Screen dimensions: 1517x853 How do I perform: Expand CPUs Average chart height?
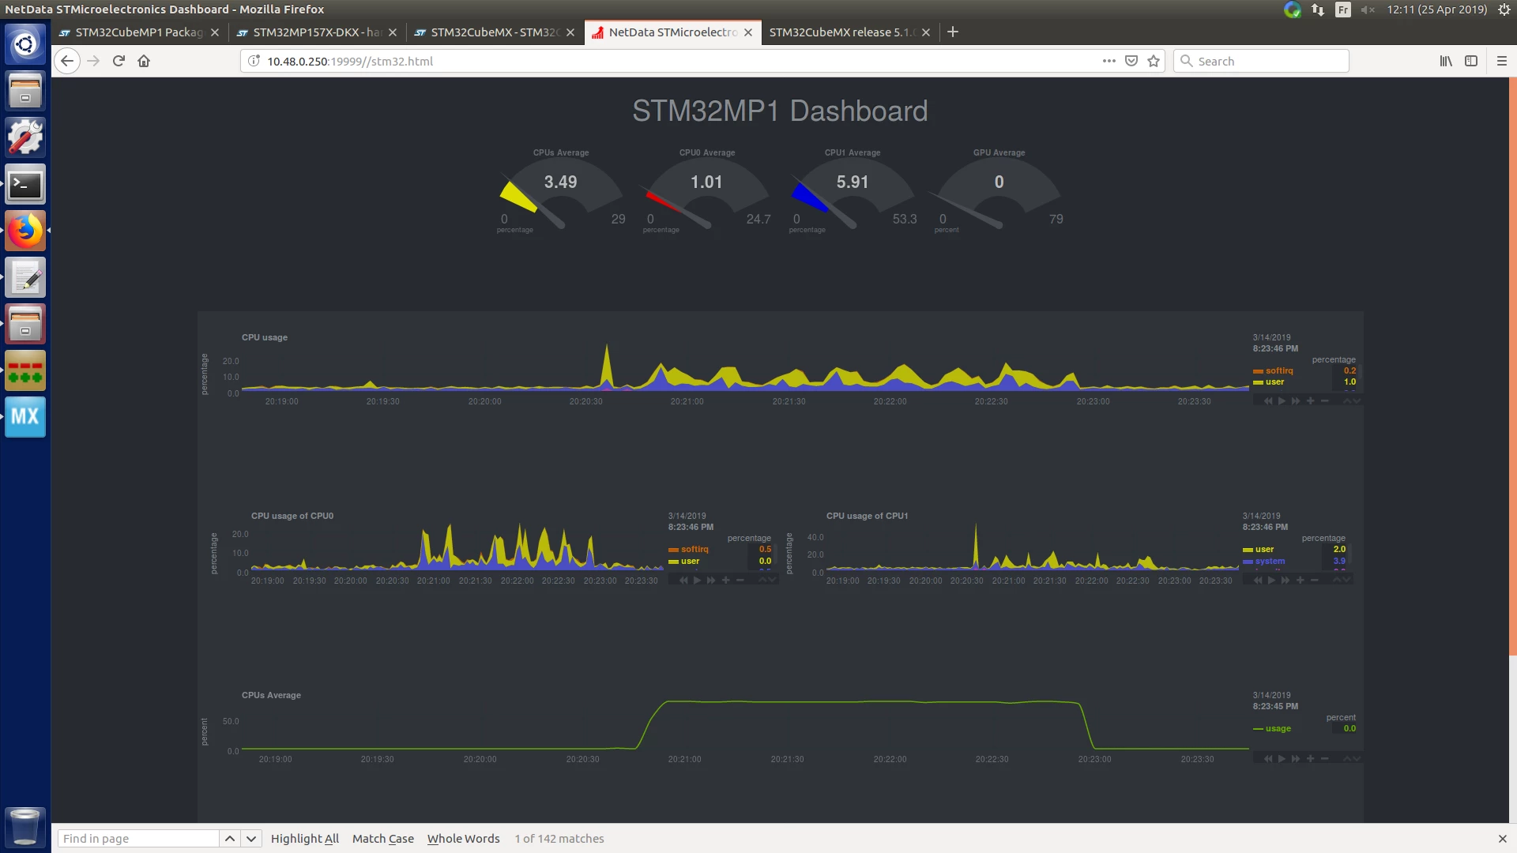(x=1357, y=759)
